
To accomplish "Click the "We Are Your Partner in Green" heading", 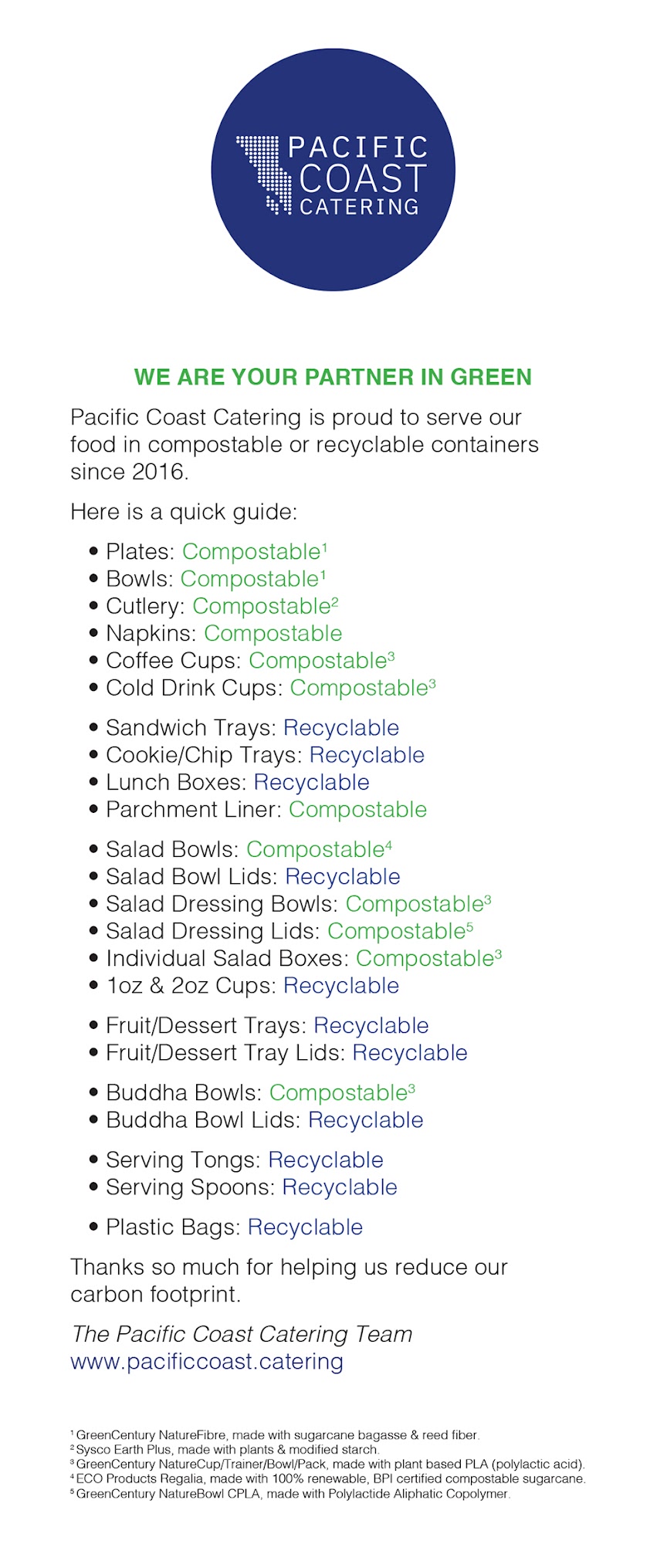I will coord(333,377).
